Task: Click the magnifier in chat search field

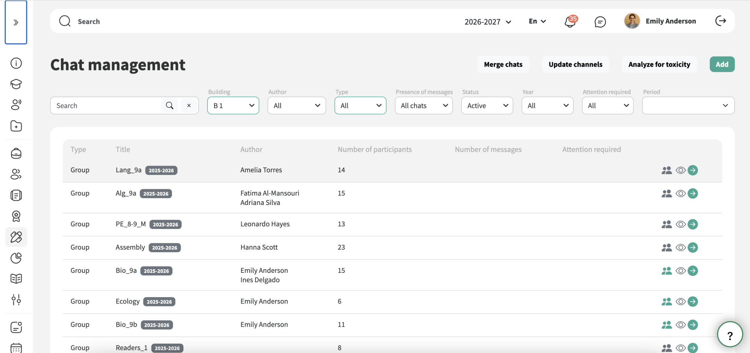Action: pos(169,106)
